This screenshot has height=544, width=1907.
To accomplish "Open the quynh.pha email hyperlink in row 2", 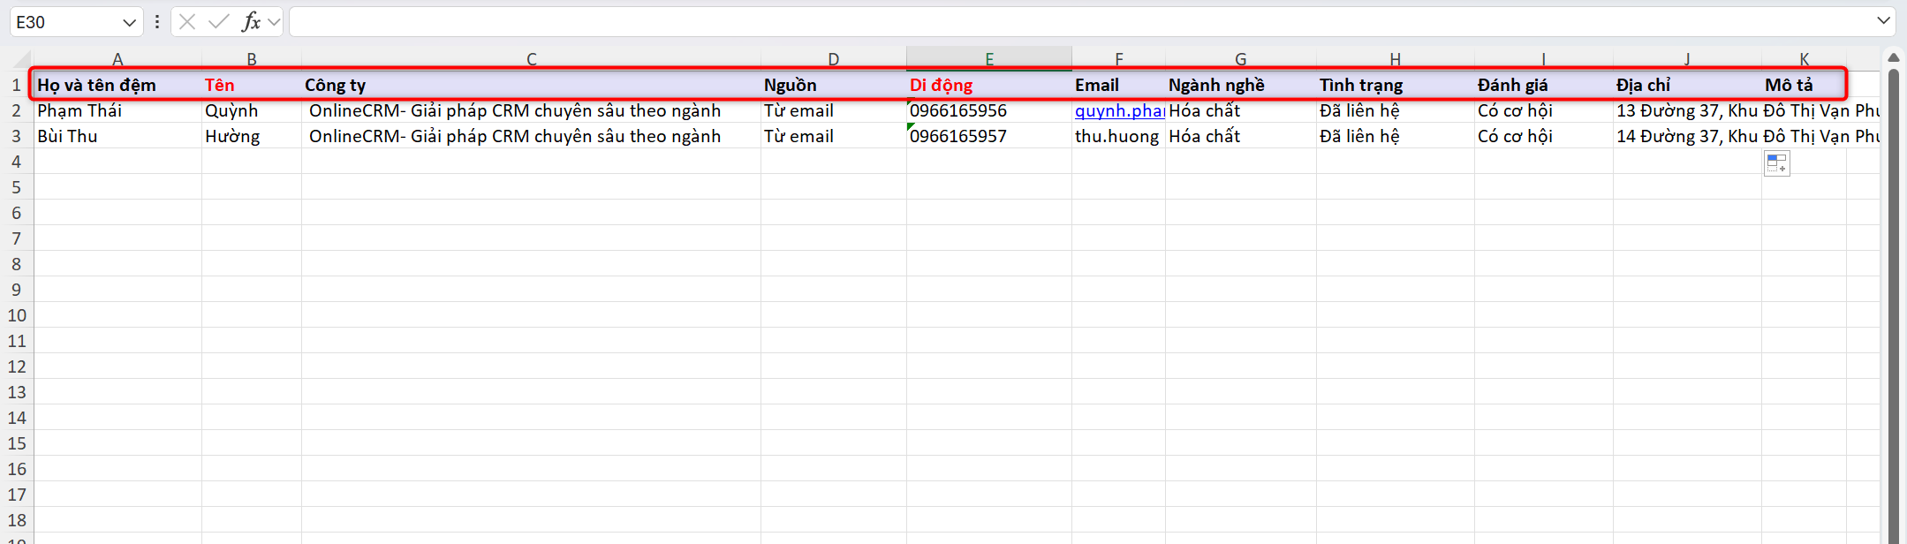I will coord(1118,111).
